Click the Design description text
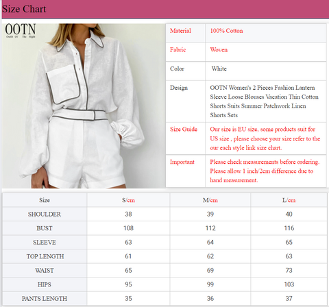 point(264,101)
